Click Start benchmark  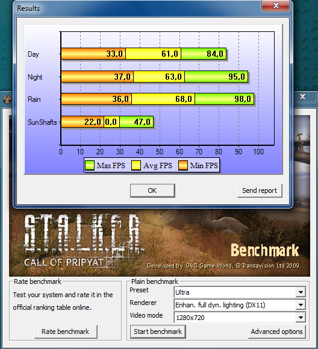158,332
